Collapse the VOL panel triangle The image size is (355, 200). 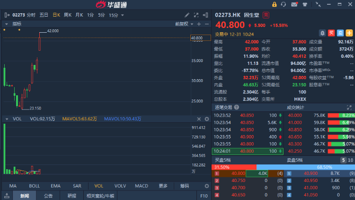pyautogui.click(x=7, y=119)
